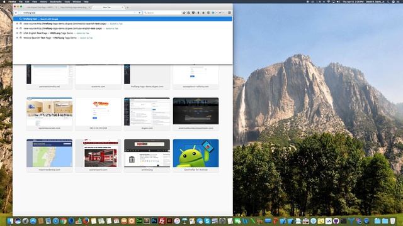Open the Pocket shield icon in the toolbar
This screenshot has height=226, width=403.
[x=193, y=13]
